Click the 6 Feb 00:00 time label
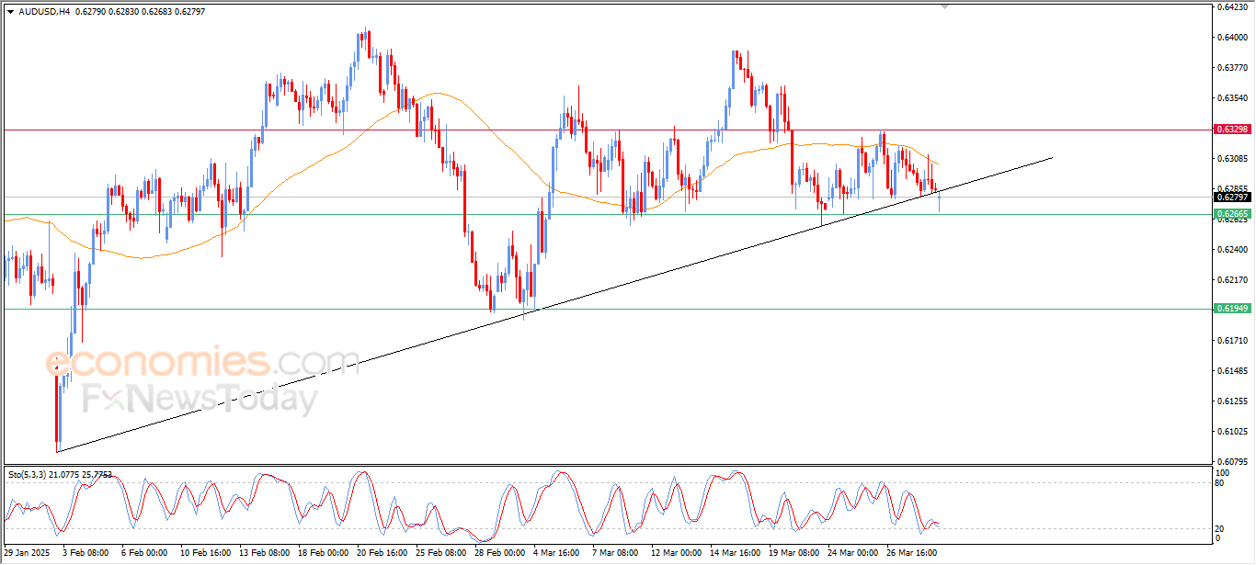The height and width of the screenshot is (565, 1256). 144,553
